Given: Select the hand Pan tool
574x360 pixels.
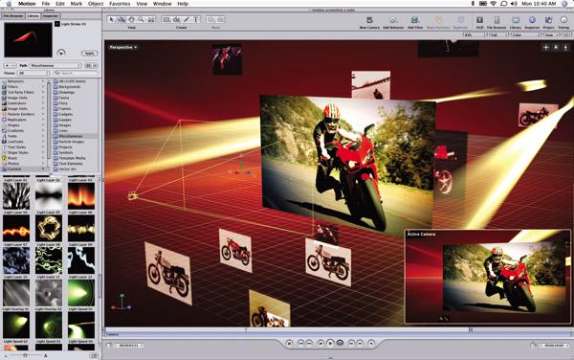Looking at the screenshot, I should pos(131,19).
